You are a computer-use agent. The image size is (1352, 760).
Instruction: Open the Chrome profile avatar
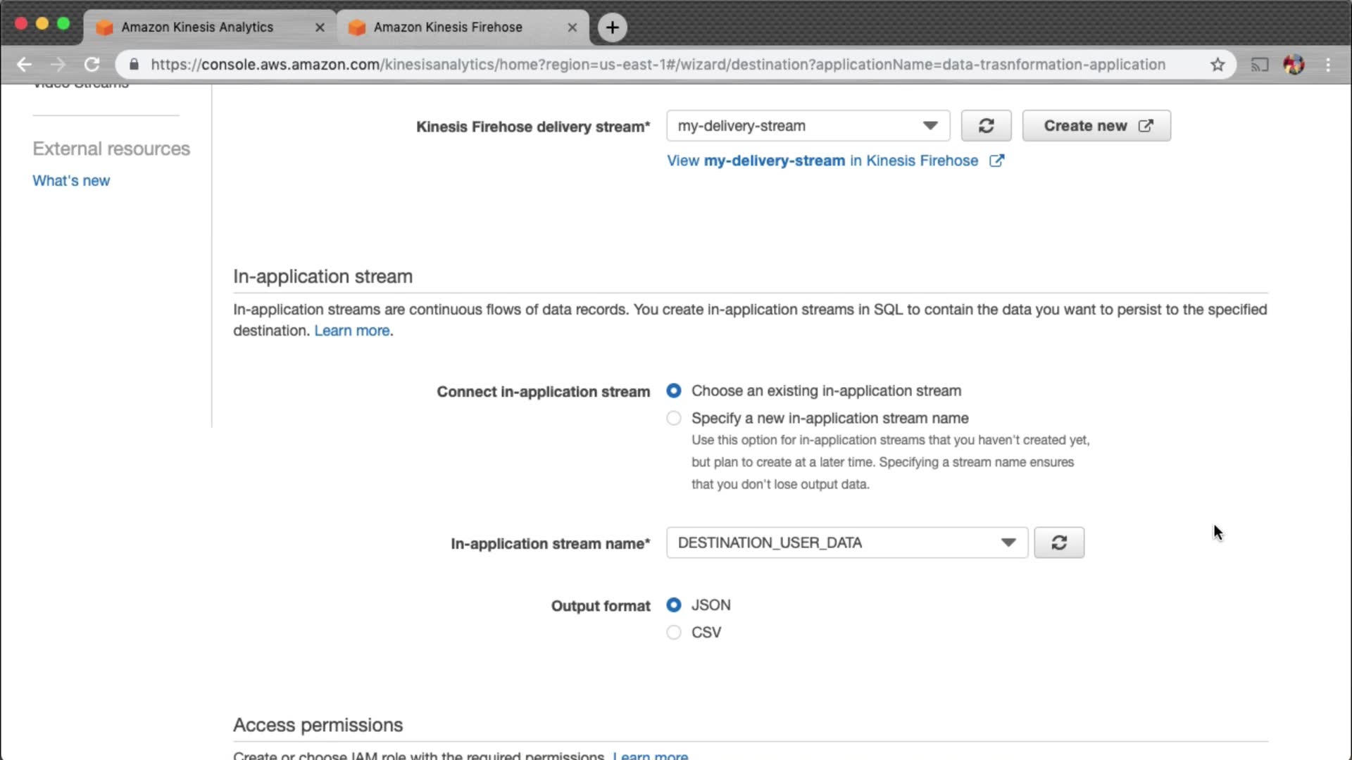(x=1294, y=65)
